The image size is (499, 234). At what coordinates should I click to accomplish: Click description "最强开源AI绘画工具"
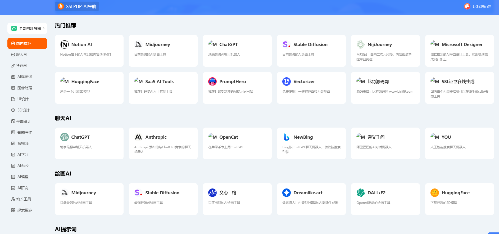pyautogui.click(x=148, y=203)
